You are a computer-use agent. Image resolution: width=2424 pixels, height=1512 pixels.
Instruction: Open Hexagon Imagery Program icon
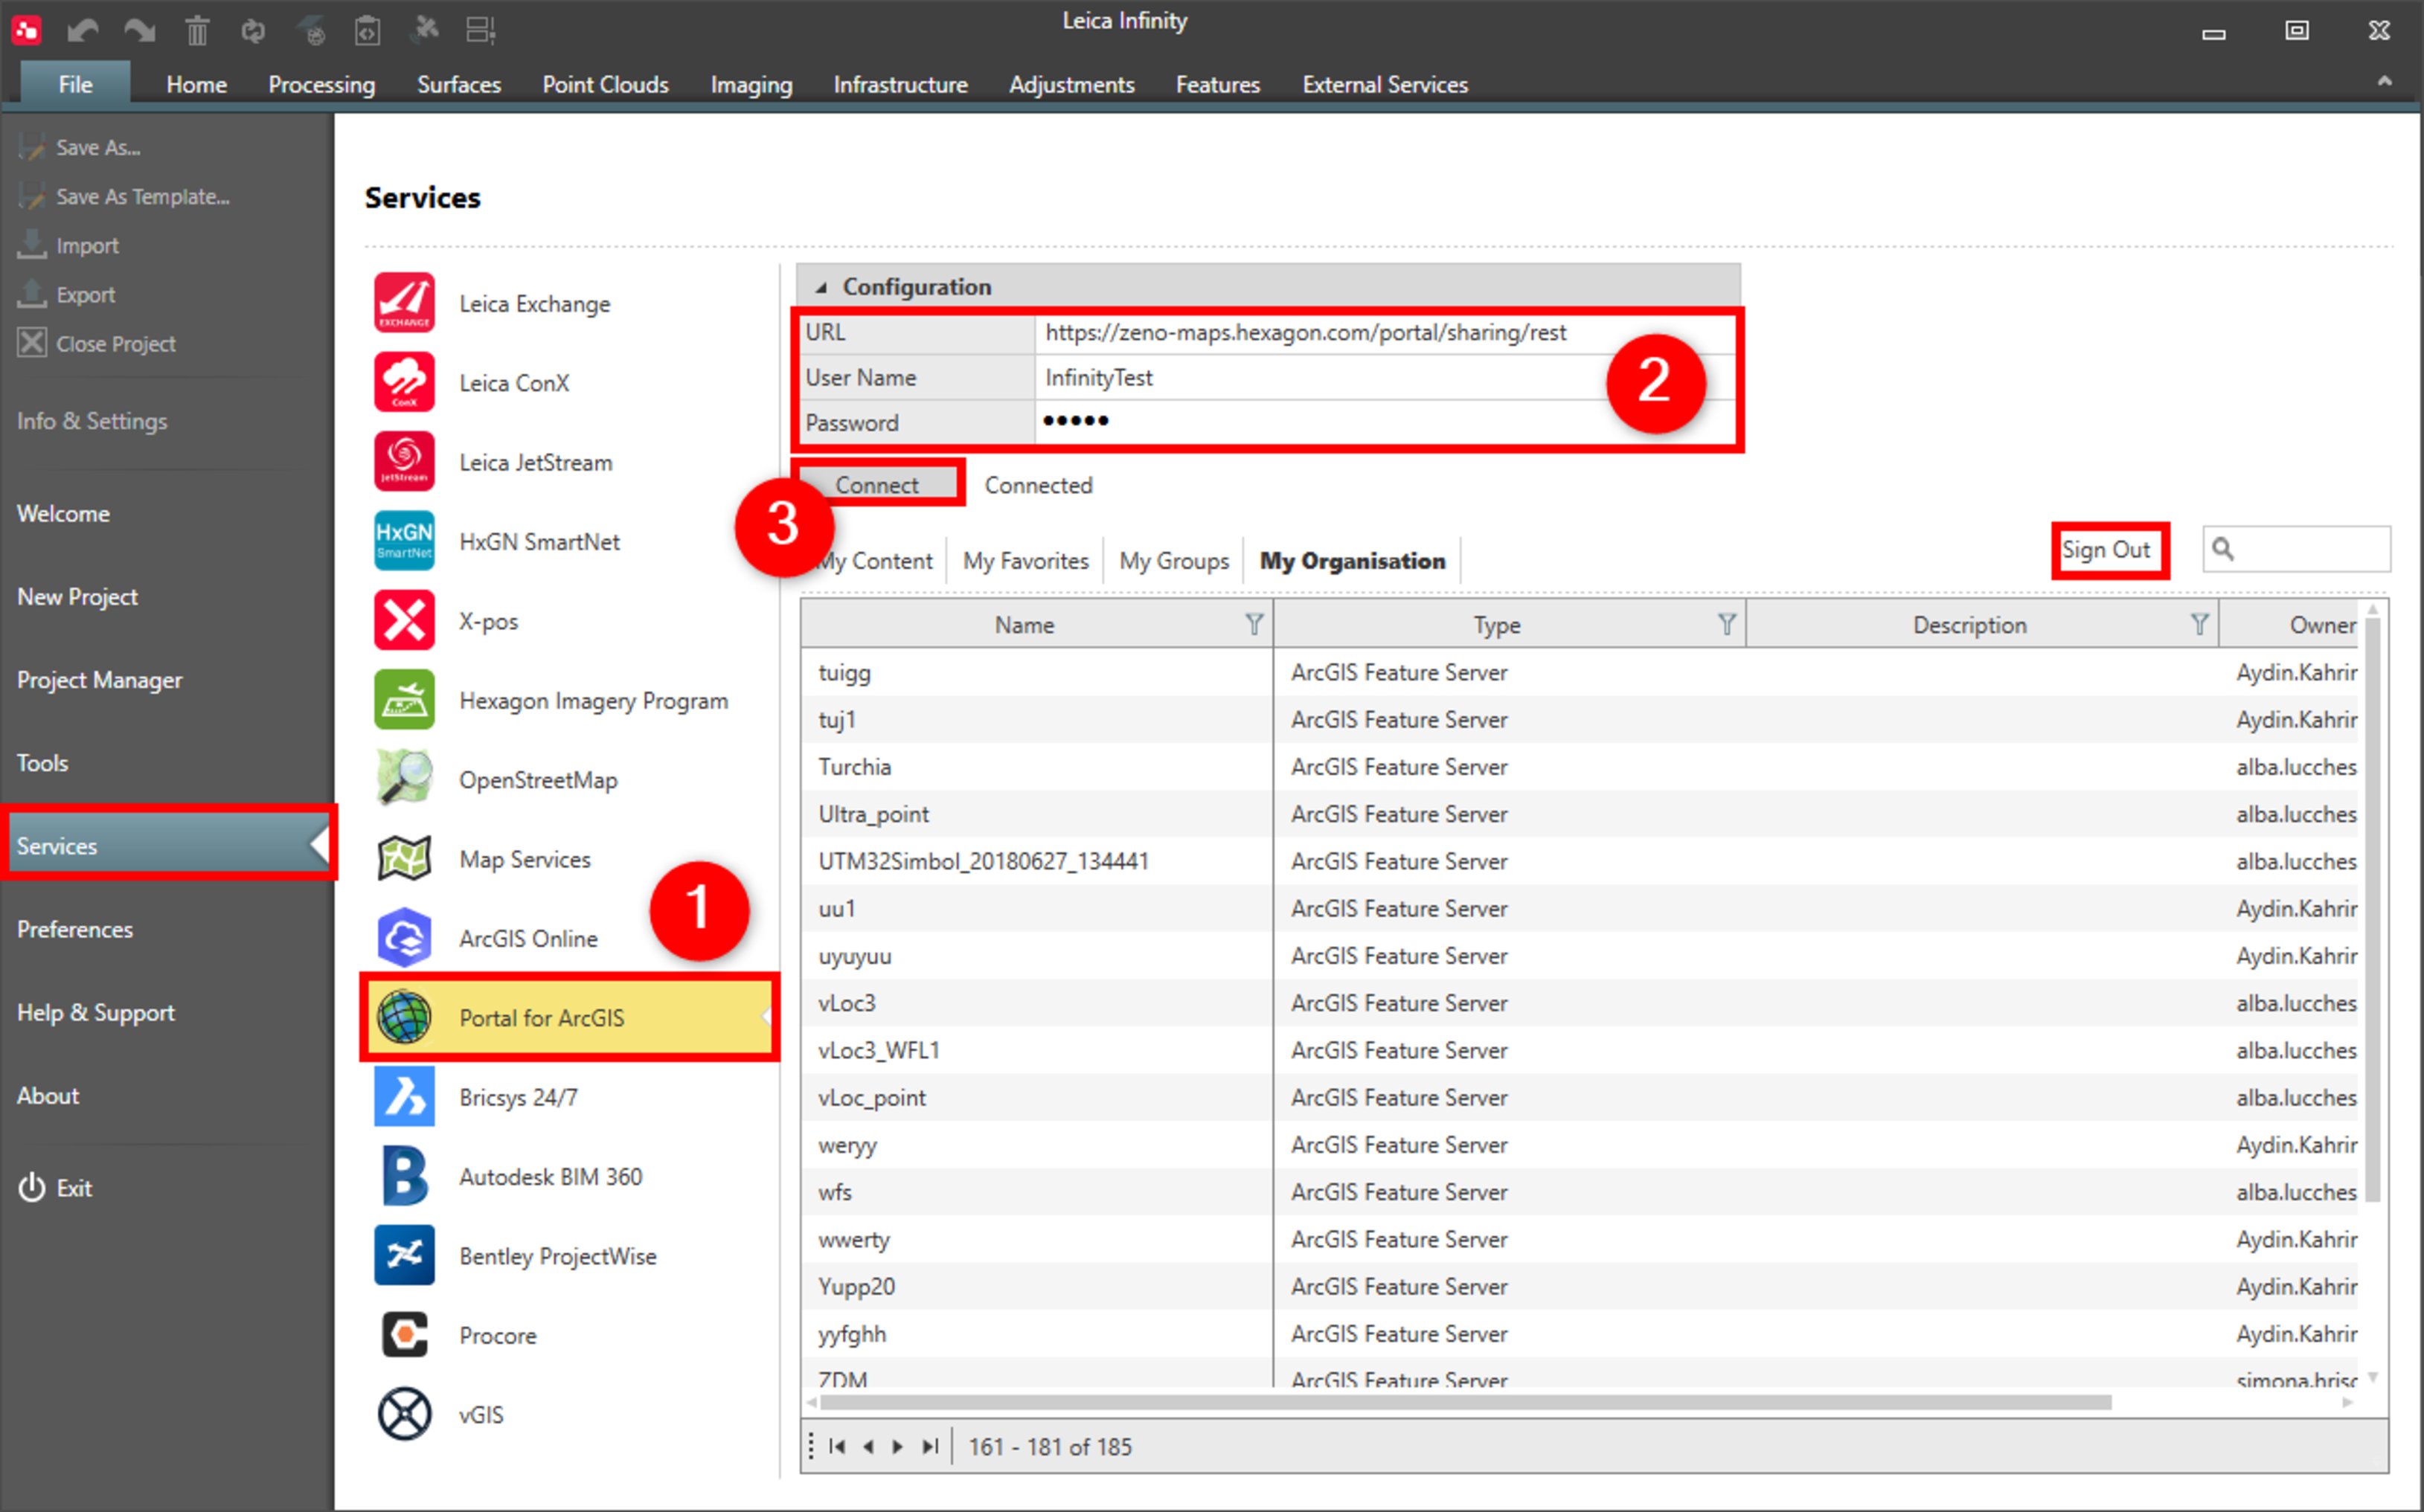coord(404,699)
